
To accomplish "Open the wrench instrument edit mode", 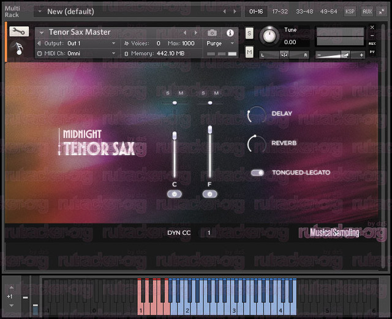I will 19,31.
